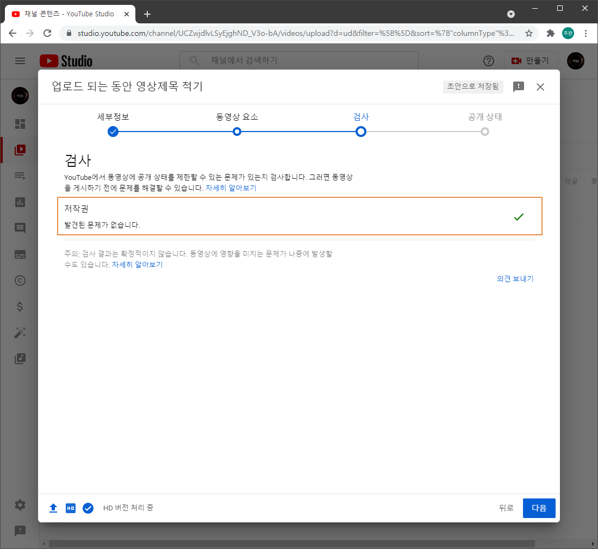This screenshot has height=549, width=598.
Task: Open the Customization magic wand icon
Action: (x=20, y=333)
